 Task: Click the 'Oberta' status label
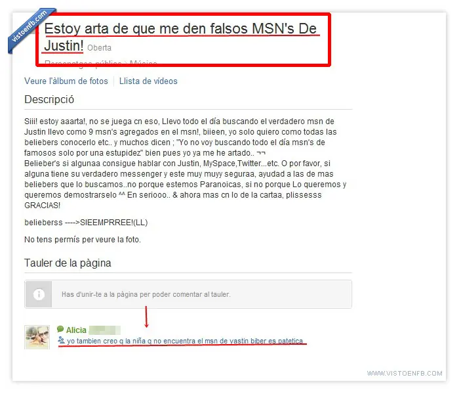point(99,48)
